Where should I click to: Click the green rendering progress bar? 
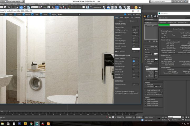(x=164, y=25)
